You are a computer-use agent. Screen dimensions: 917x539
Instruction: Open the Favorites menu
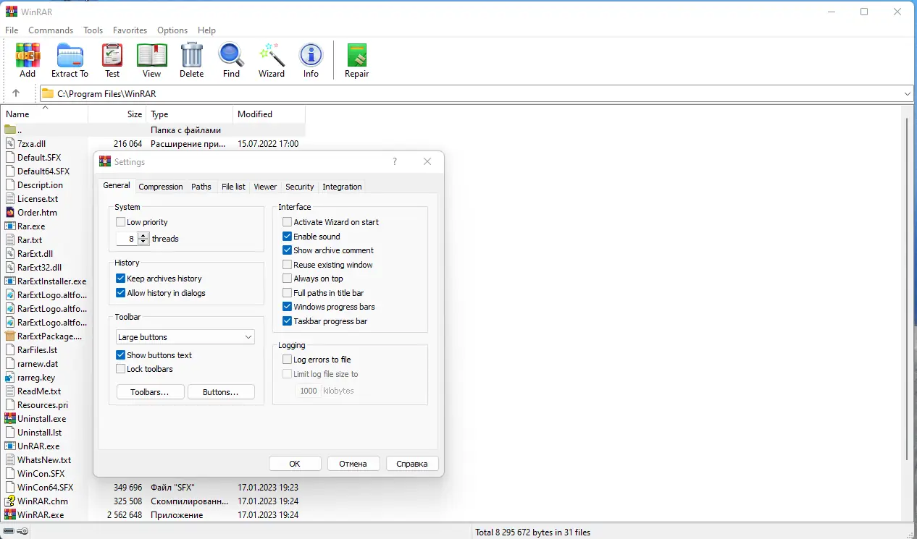coord(130,30)
